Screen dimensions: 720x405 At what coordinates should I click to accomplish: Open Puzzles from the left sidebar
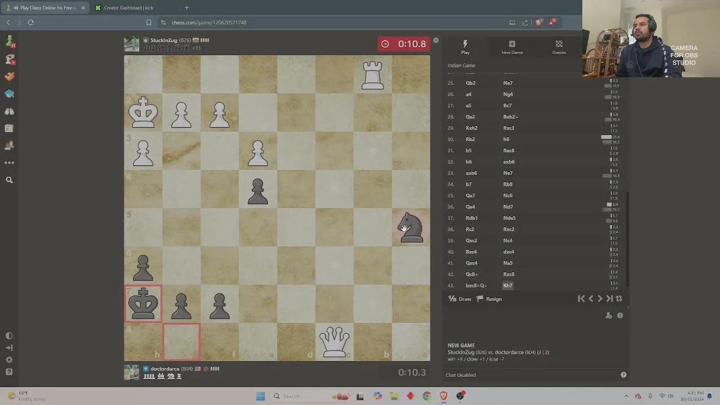pos(9,76)
